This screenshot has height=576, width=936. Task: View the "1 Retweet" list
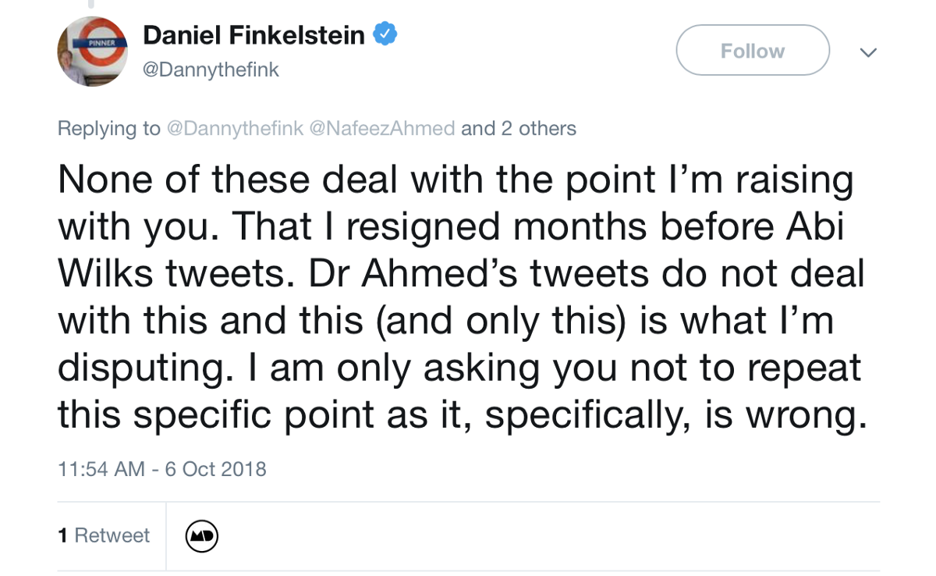(x=104, y=535)
